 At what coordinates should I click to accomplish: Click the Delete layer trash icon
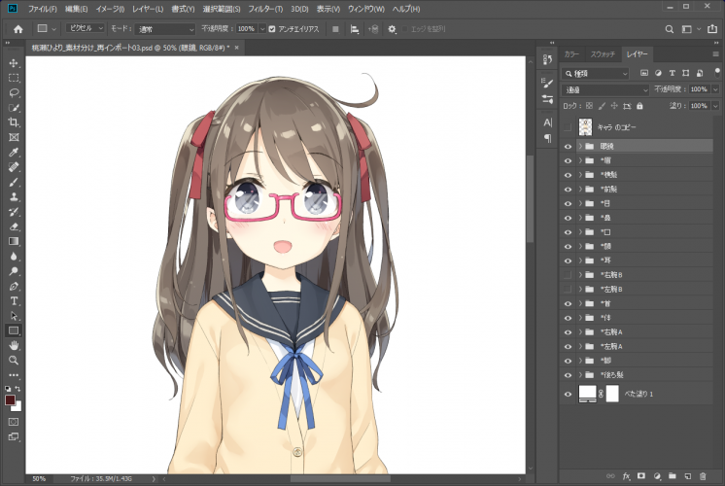704,476
